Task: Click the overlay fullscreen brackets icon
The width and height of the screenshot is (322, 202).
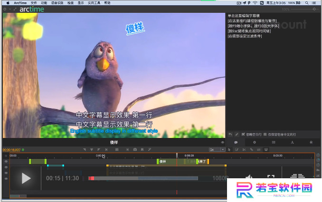Action: click(x=271, y=176)
